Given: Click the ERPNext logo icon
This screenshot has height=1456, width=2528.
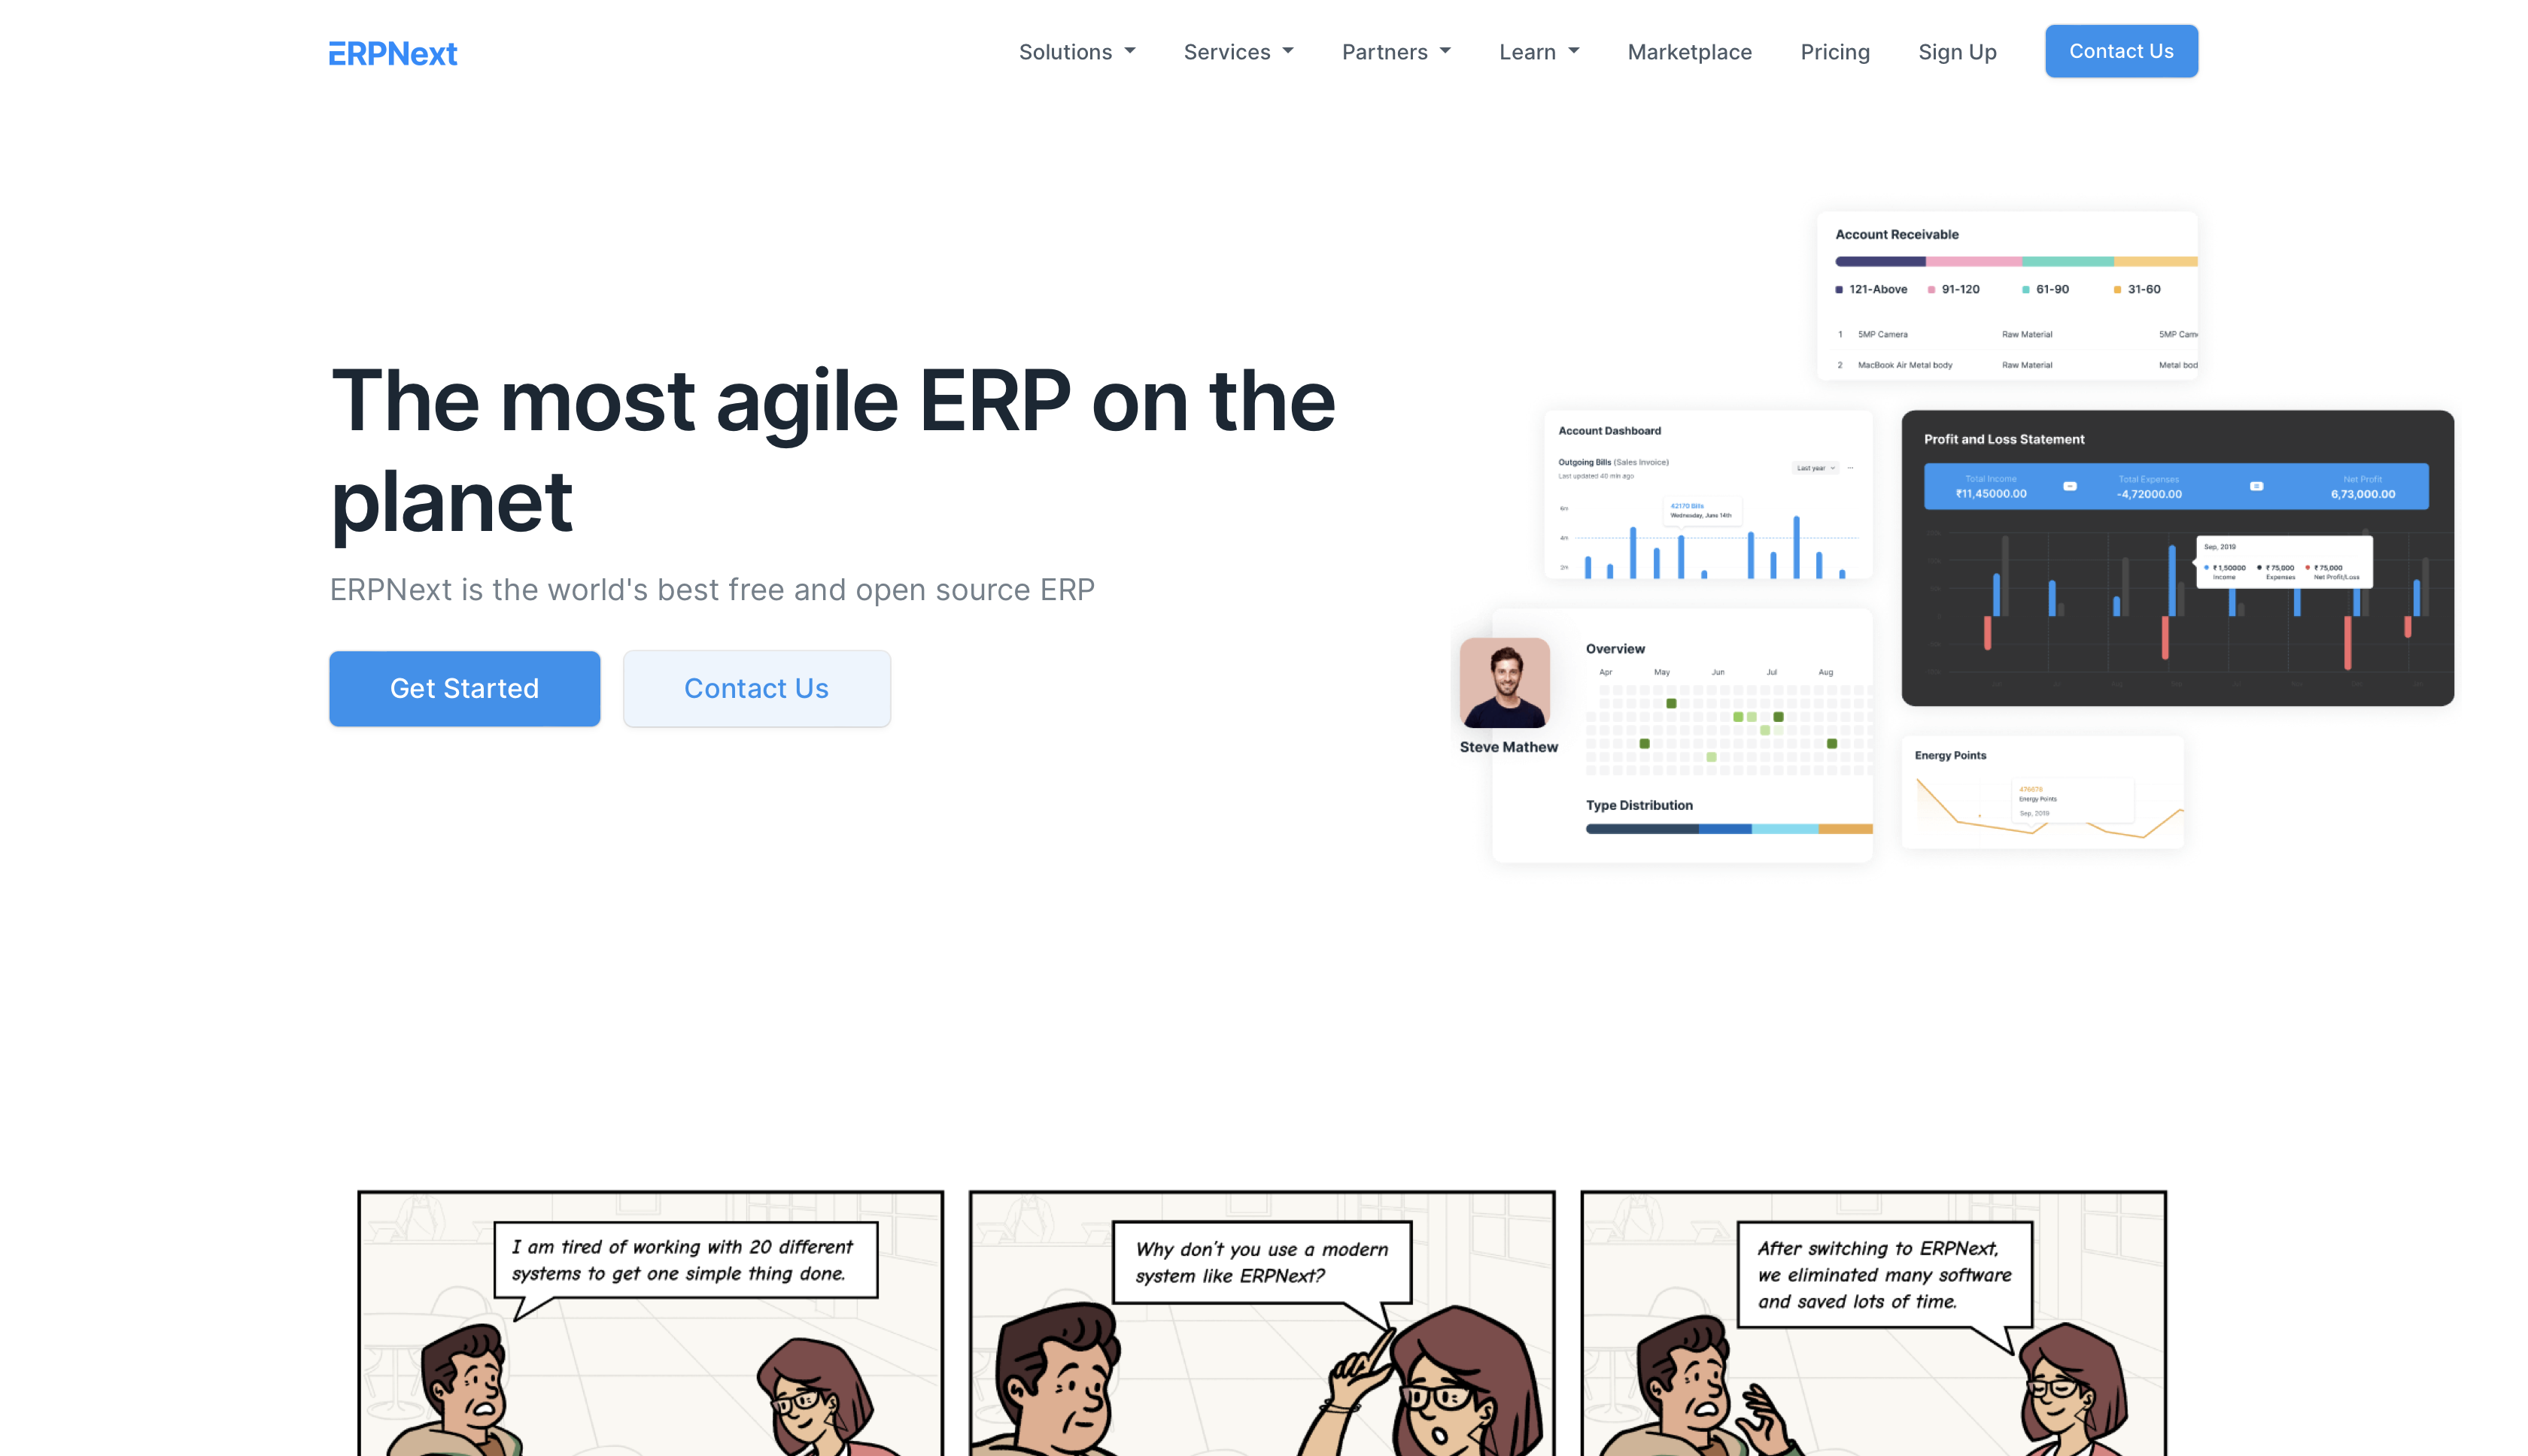Looking at the screenshot, I should tap(393, 52).
